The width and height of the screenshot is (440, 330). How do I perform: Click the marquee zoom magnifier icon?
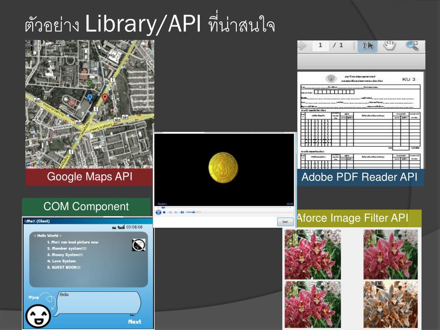[412, 46]
